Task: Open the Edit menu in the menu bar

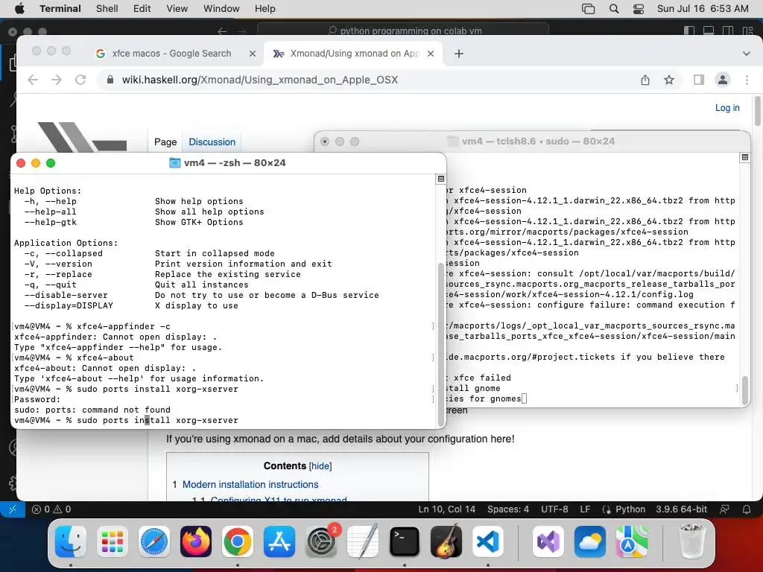Action: [x=142, y=8]
